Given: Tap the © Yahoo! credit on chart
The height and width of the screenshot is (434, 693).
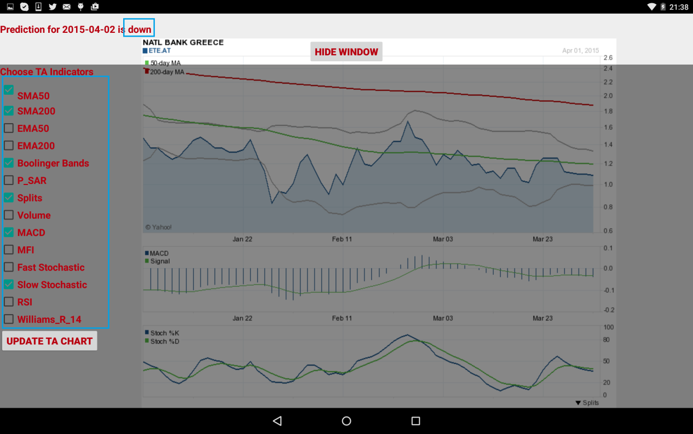Looking at the screenshot, I should coord(158,227).
